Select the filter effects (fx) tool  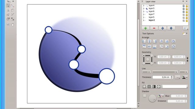coord(8,15)
